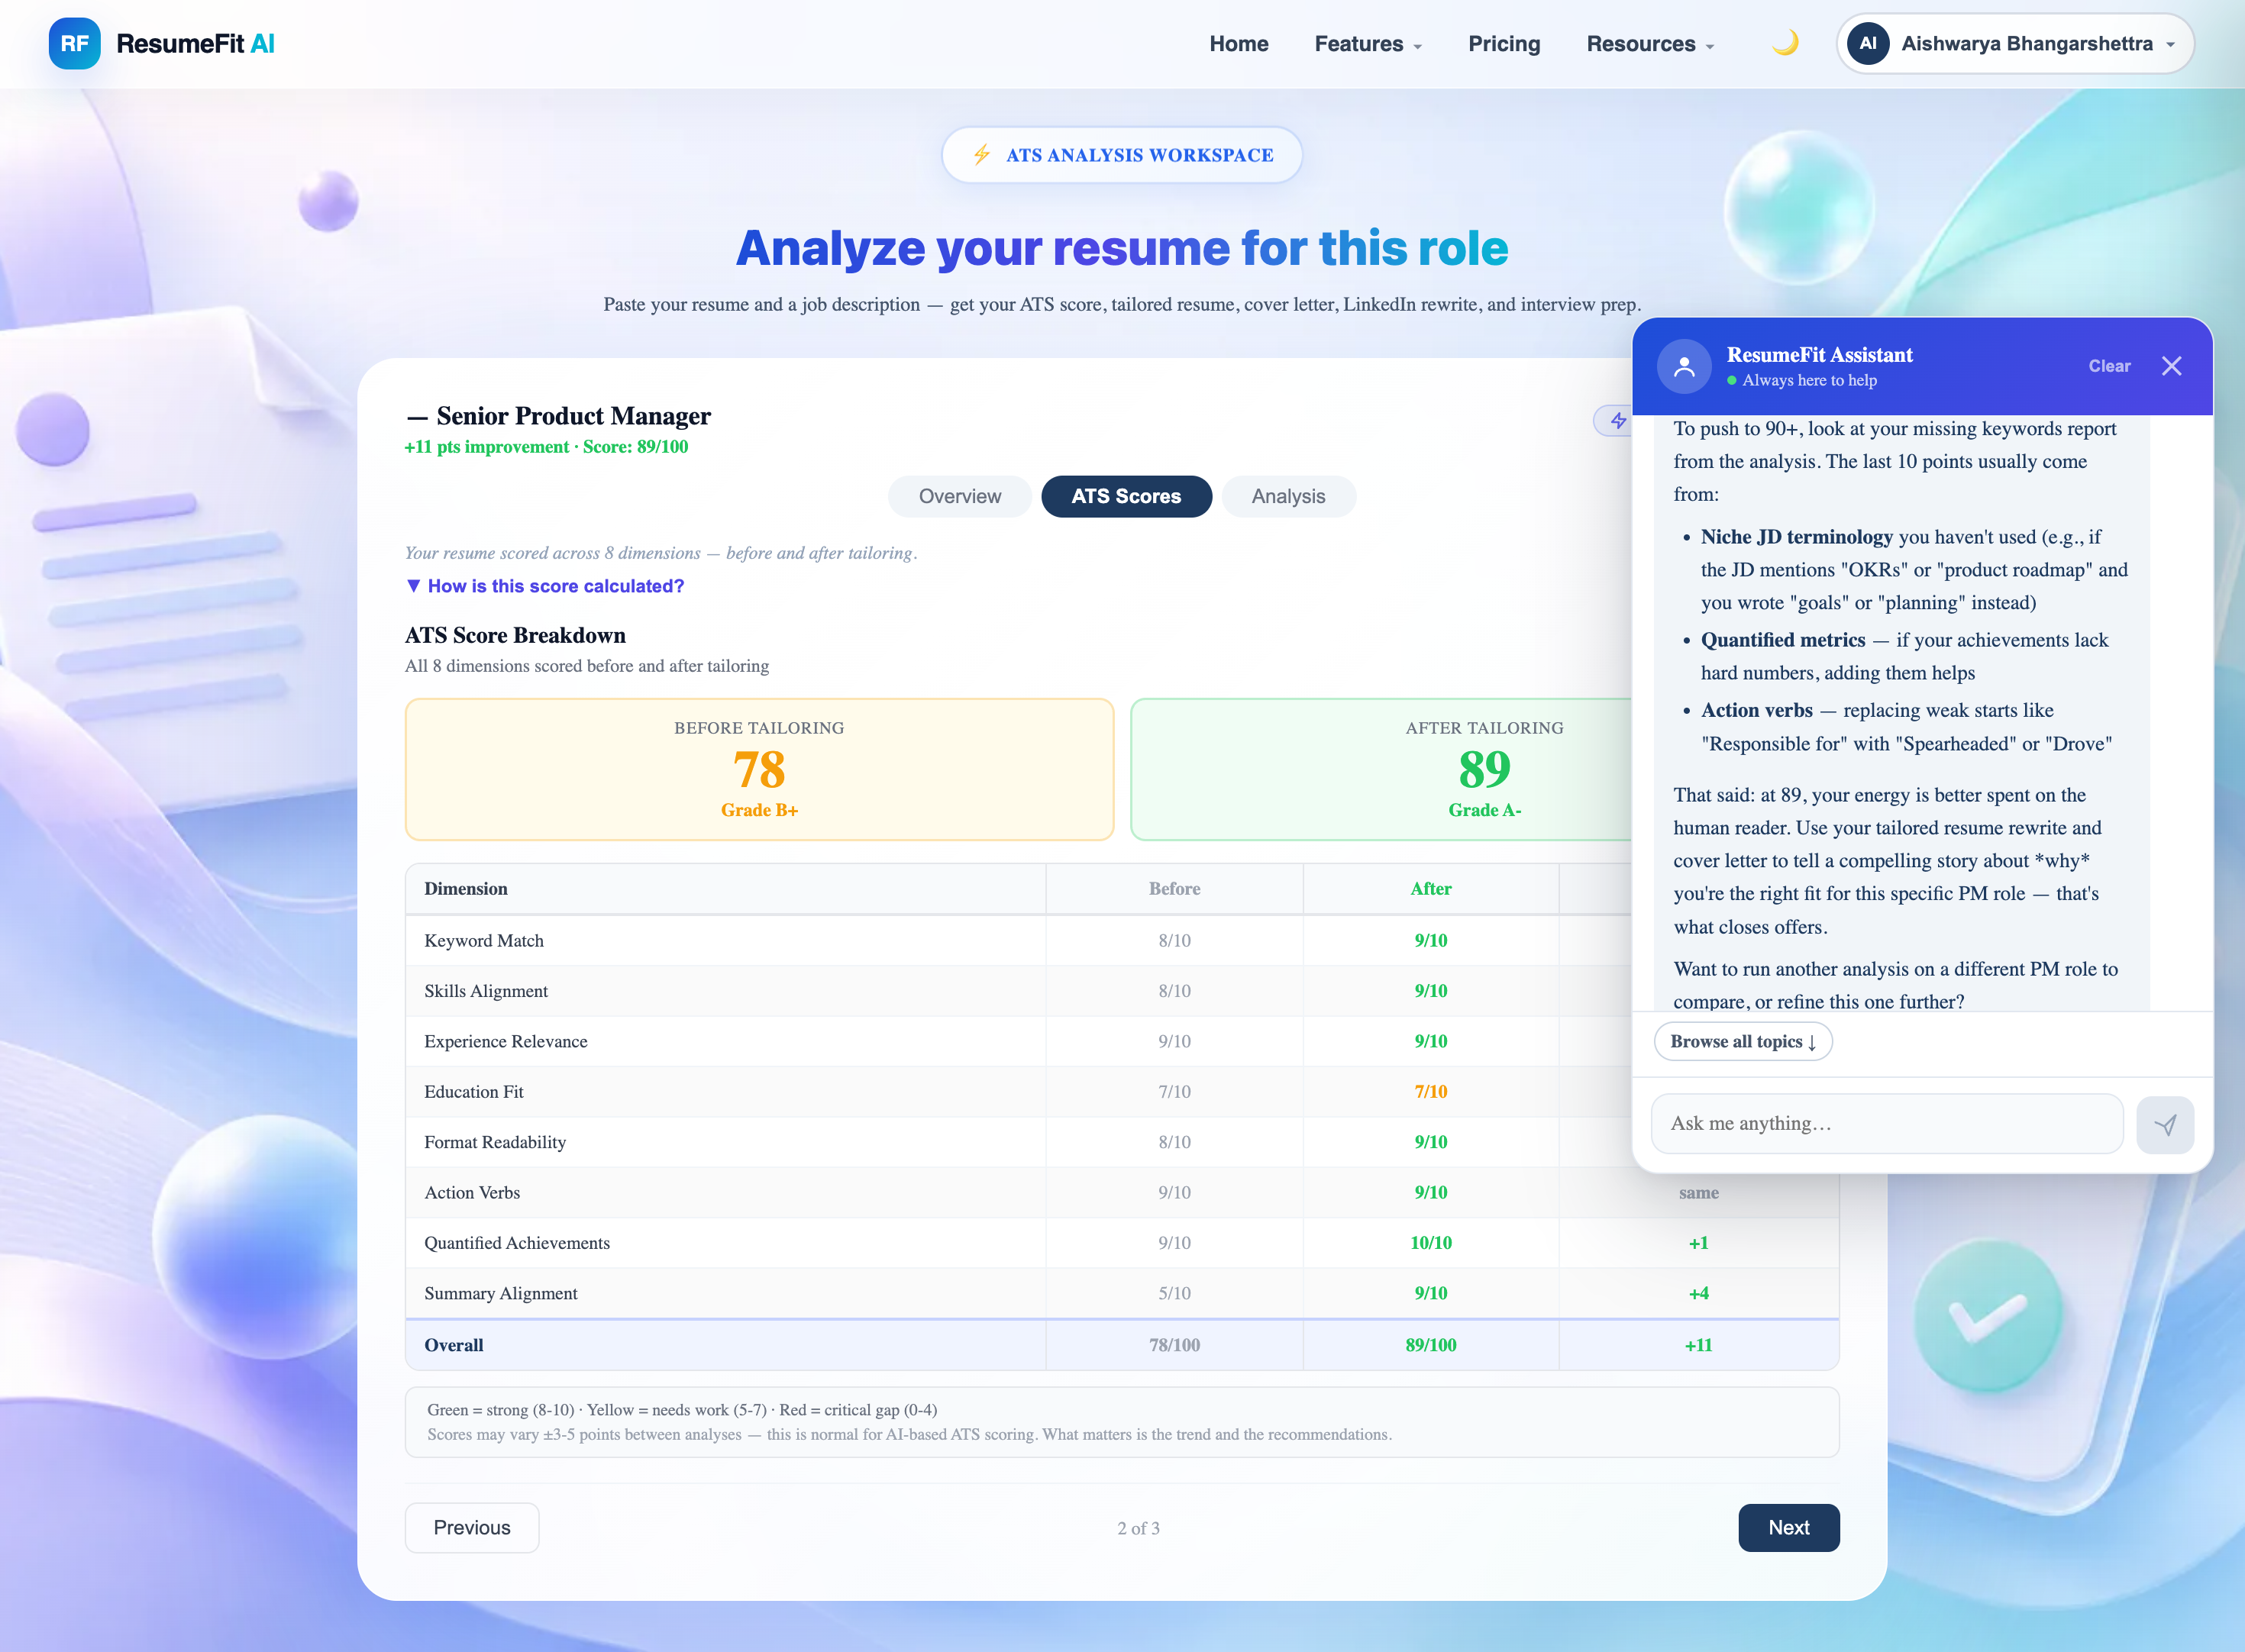Viewport: 2245px width, 1652px height.
Task: Switch to the Overview tab
Action: tap(959, 496)
